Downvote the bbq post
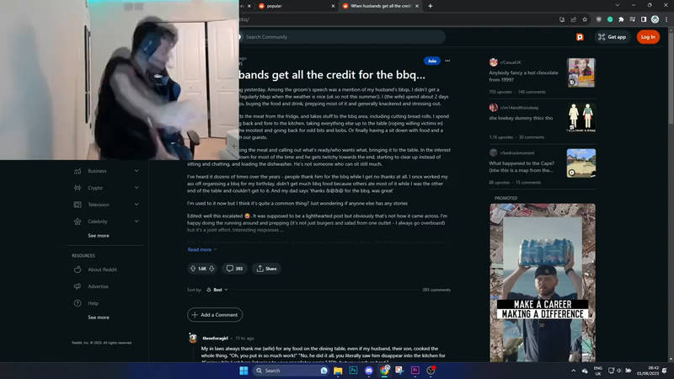This screenshot has width=674, height=379. [212, 269]
